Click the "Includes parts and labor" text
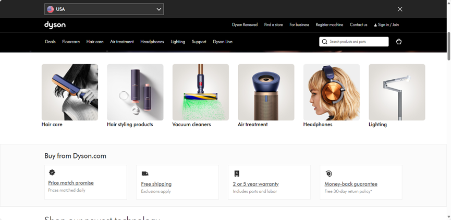Screen dimensions: 451x220 255,191
